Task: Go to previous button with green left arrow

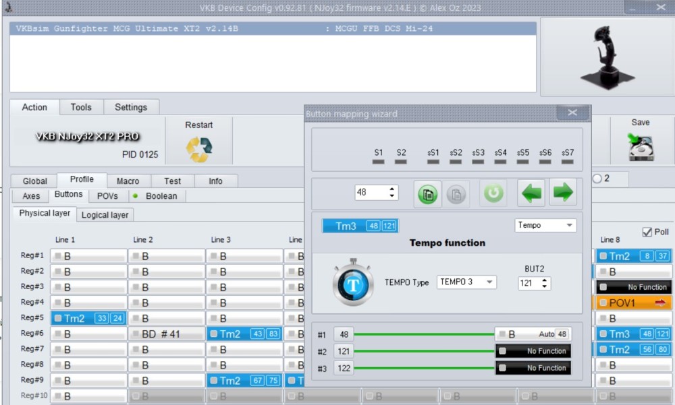Action: [x=531, y=193]
